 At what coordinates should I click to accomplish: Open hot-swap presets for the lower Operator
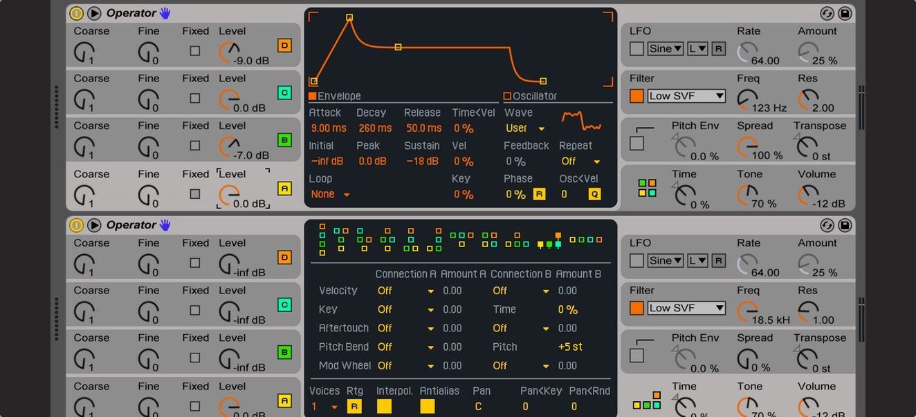(827, 225)
